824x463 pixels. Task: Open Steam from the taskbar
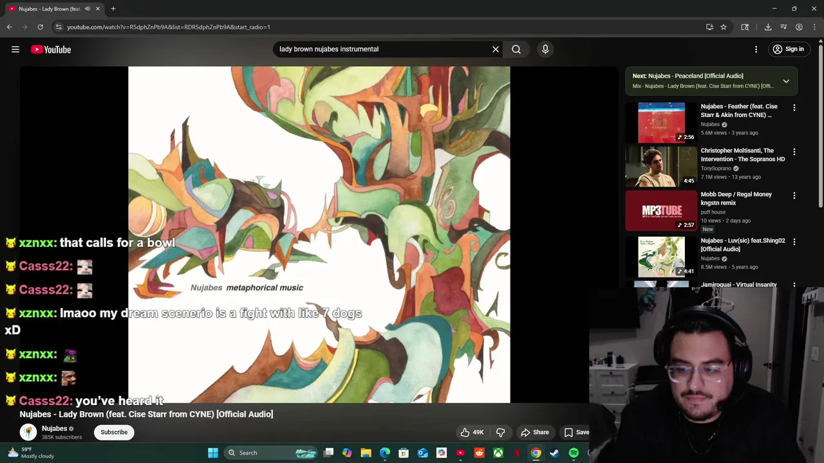coord(554,453)
